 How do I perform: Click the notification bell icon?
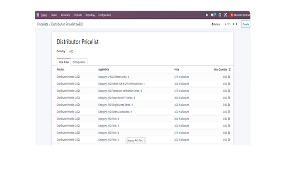tap(207, 15)
